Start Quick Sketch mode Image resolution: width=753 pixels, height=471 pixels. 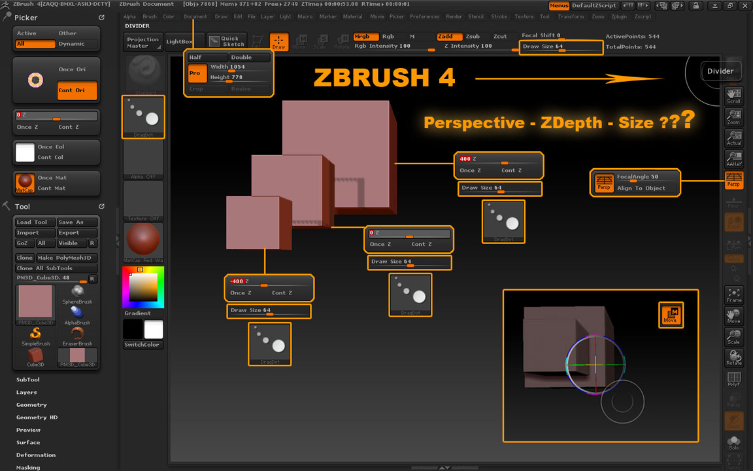(x=227, y=41)
